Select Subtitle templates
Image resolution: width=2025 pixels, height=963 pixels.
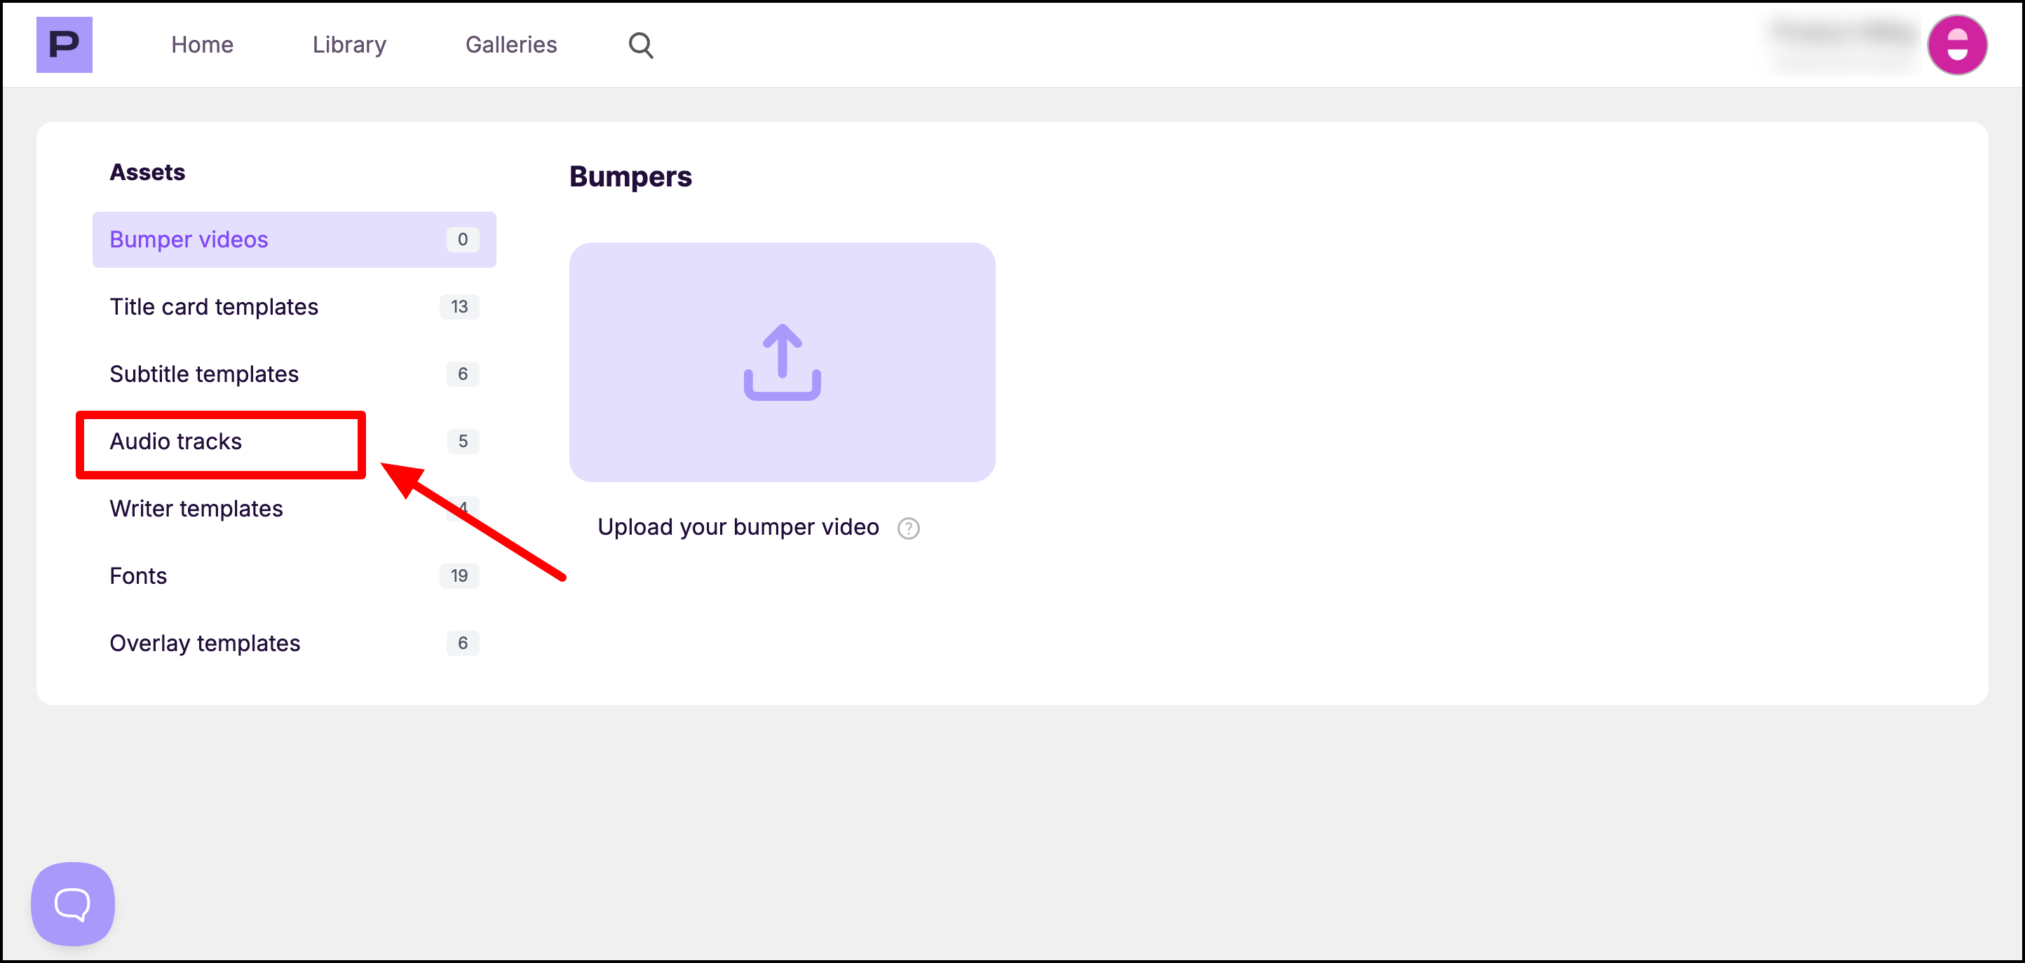pyautogui.click(x=203, y=374)
